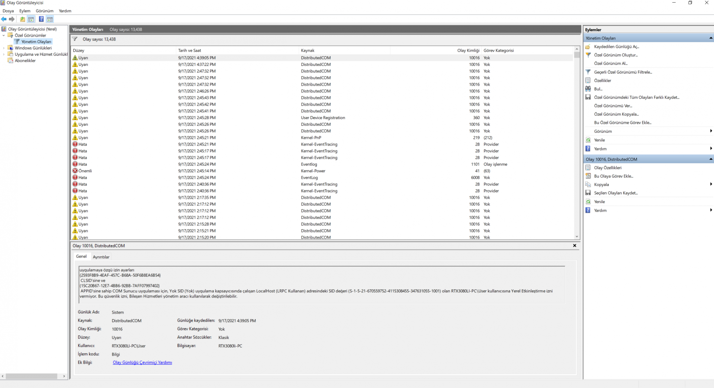
Task: Select the Önemli critical event icon at 2:45:14 PM
Action: [x=75, y=171]
